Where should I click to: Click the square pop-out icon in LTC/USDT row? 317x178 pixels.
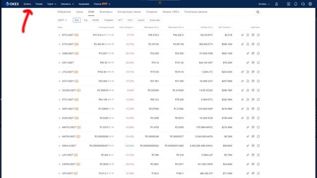(x=259, y=72)
